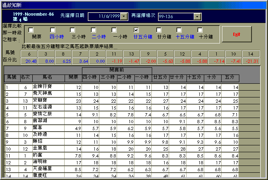This screenshot has height=180, width=268.
Task: Expand the race number dropdown 99-136
Action: click(x=197, y=17)
